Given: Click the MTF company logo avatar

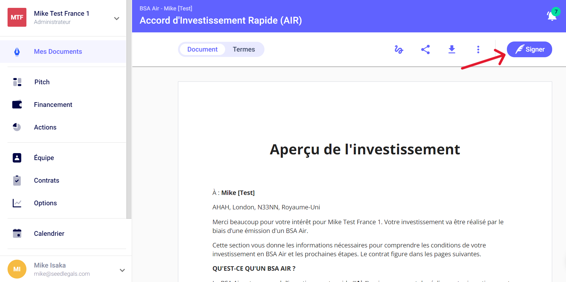Looking at the screenshot, I should coord(17,17).
